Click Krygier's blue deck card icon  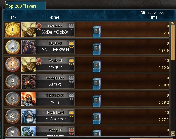(x=97, y=66)
